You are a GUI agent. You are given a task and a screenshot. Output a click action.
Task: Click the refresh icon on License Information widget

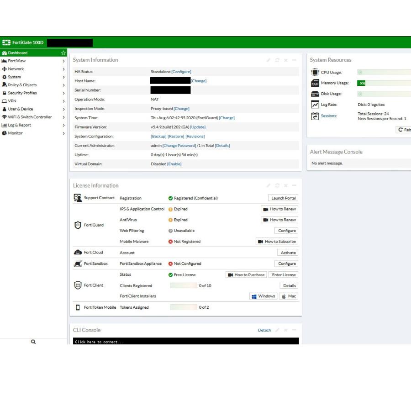(x=277, y=186)
